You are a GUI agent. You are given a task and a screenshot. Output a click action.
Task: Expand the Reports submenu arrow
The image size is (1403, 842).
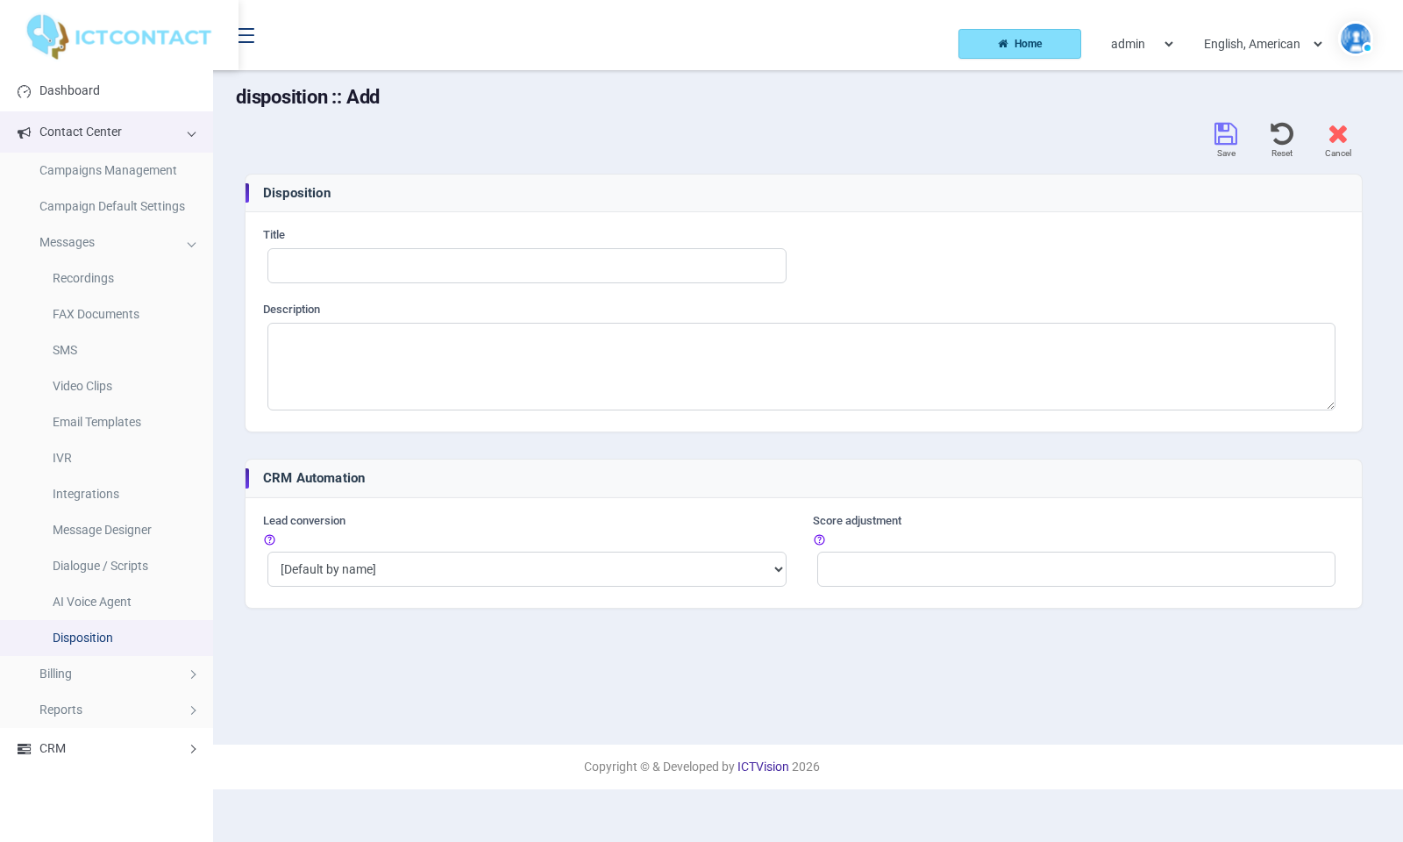[193, 710]
